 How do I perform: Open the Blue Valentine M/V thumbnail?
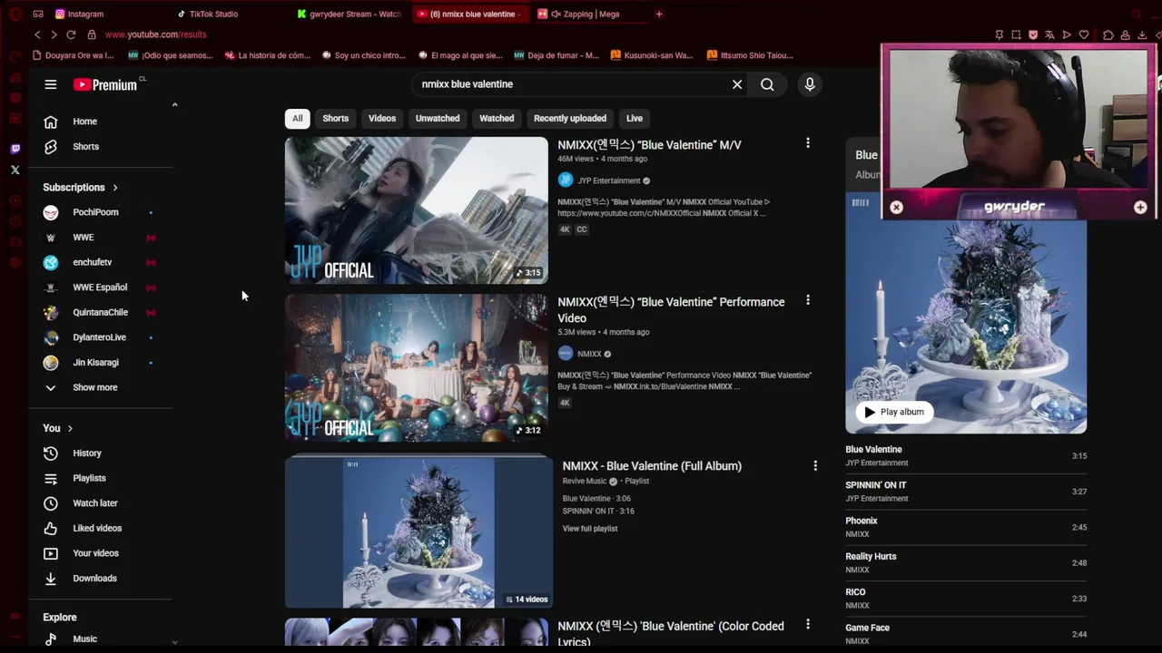[x=417, y=210]
